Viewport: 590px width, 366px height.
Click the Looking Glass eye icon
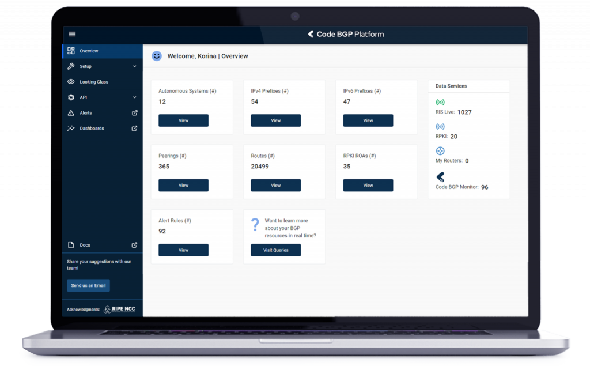(x=71, y=82)
